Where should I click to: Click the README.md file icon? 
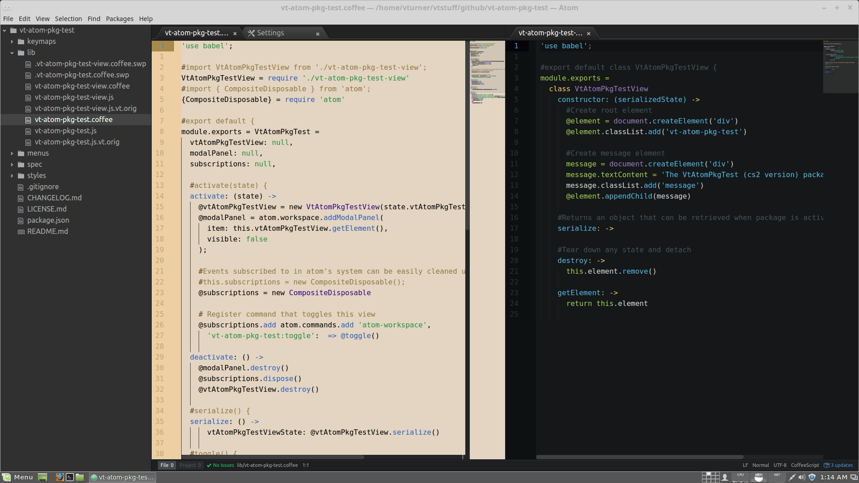21,232
